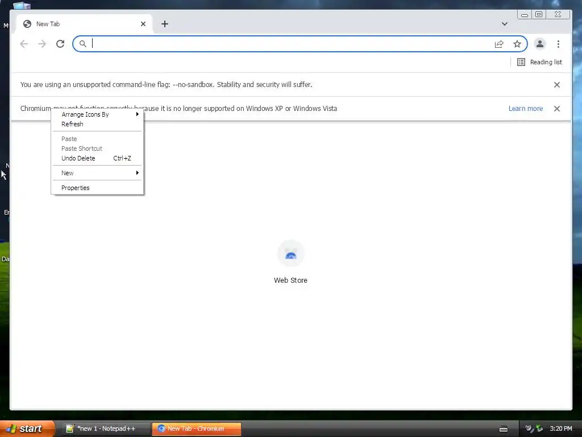Close the New Tab tab
The image size is (582, 437).
click(x=143, y=24)
